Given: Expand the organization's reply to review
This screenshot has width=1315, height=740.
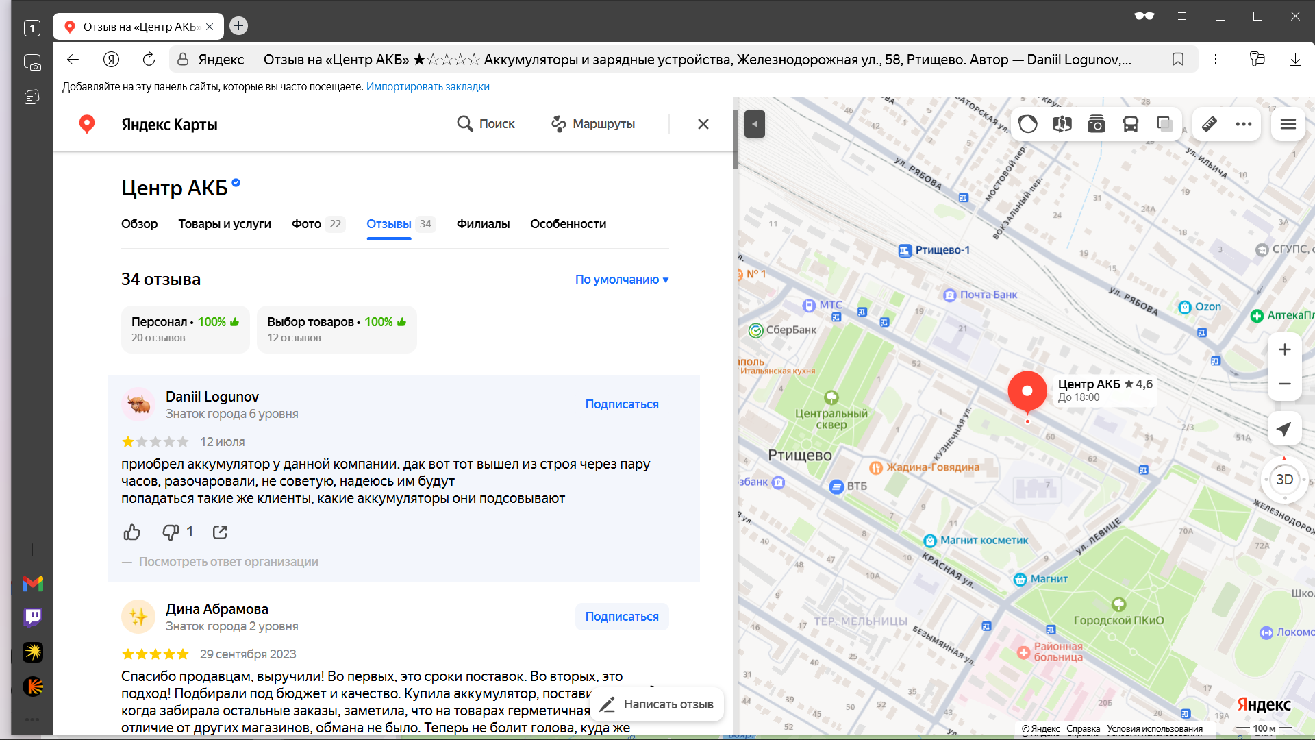Looking at the screenshot, I should click(228, 562).
